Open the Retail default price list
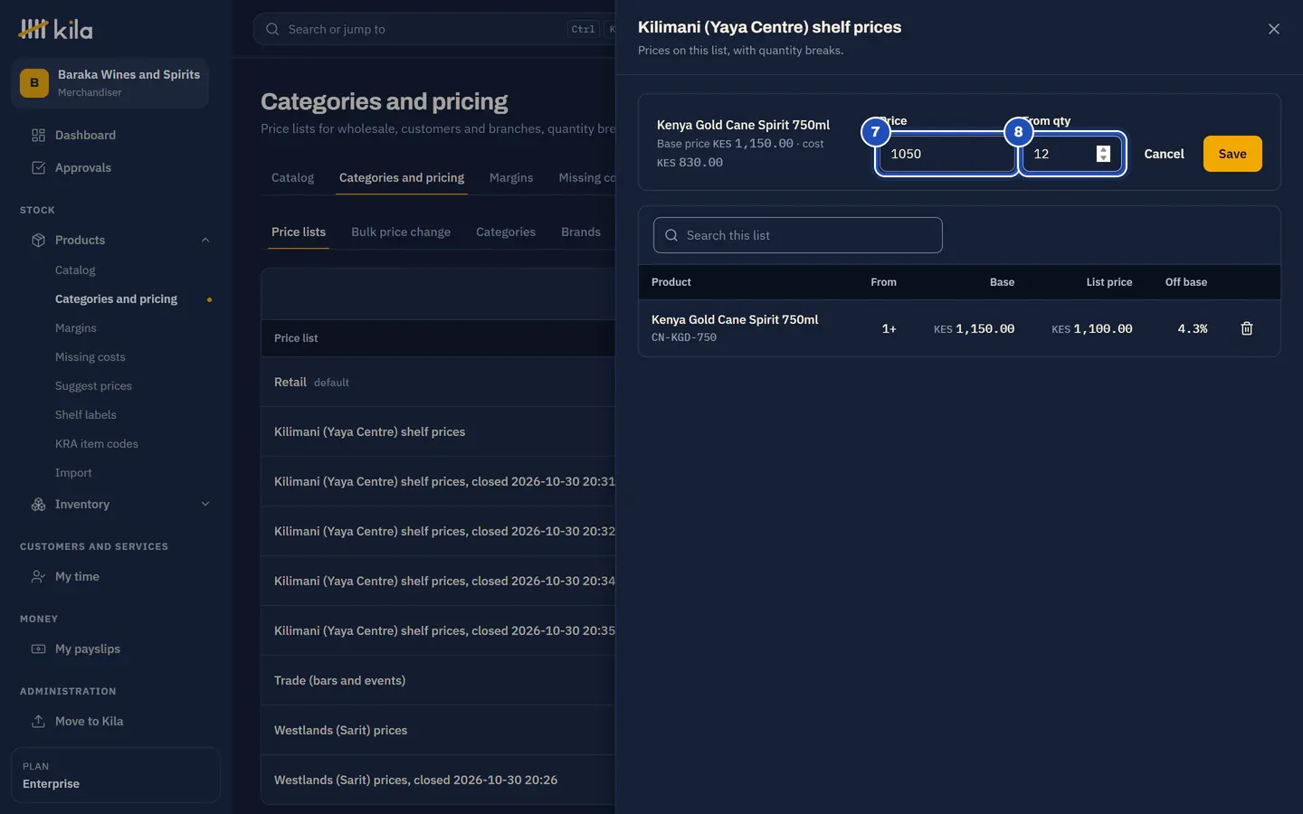This screenshot has width=1303, height=814. [x=438, y=382]
